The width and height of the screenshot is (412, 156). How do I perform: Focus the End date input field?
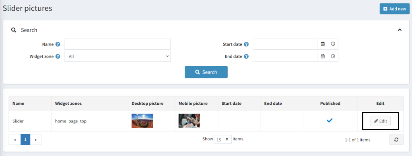click(x=285, y=56)
